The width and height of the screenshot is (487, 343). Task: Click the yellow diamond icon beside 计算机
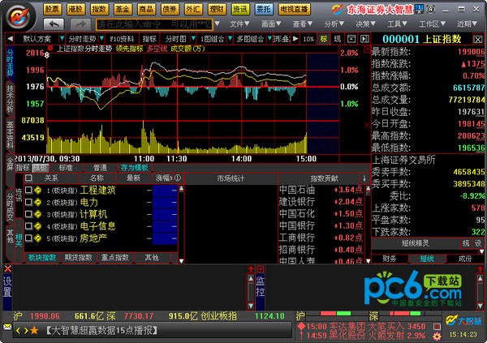click(38, 214)
